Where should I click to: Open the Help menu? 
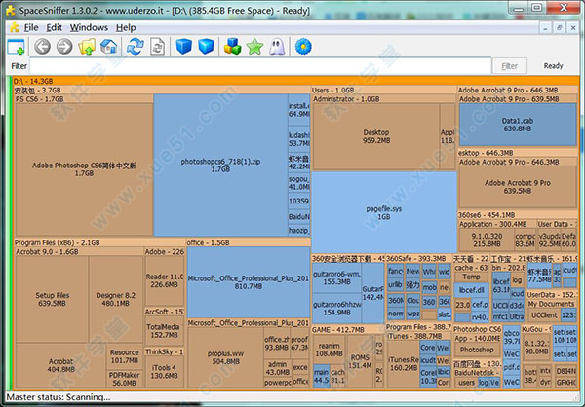126,27
